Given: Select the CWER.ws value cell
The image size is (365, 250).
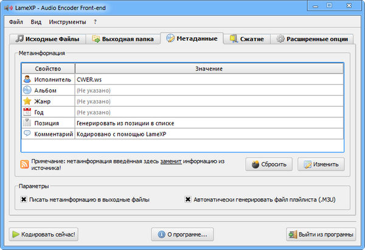Looking at the screenshot, I should coord(209,79).
